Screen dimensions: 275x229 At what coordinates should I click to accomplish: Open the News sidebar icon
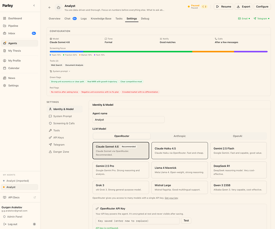coord(5,78)
